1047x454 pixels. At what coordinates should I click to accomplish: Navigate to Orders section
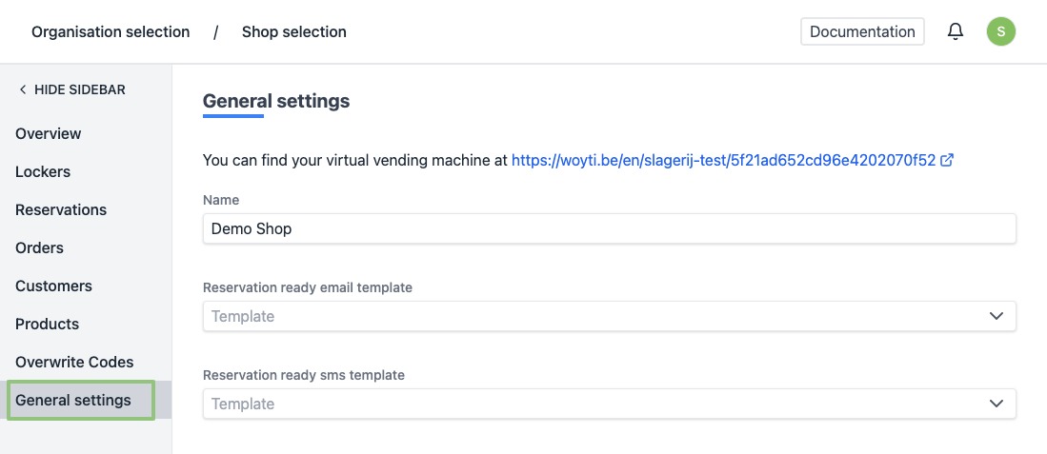tap(39, 247)
